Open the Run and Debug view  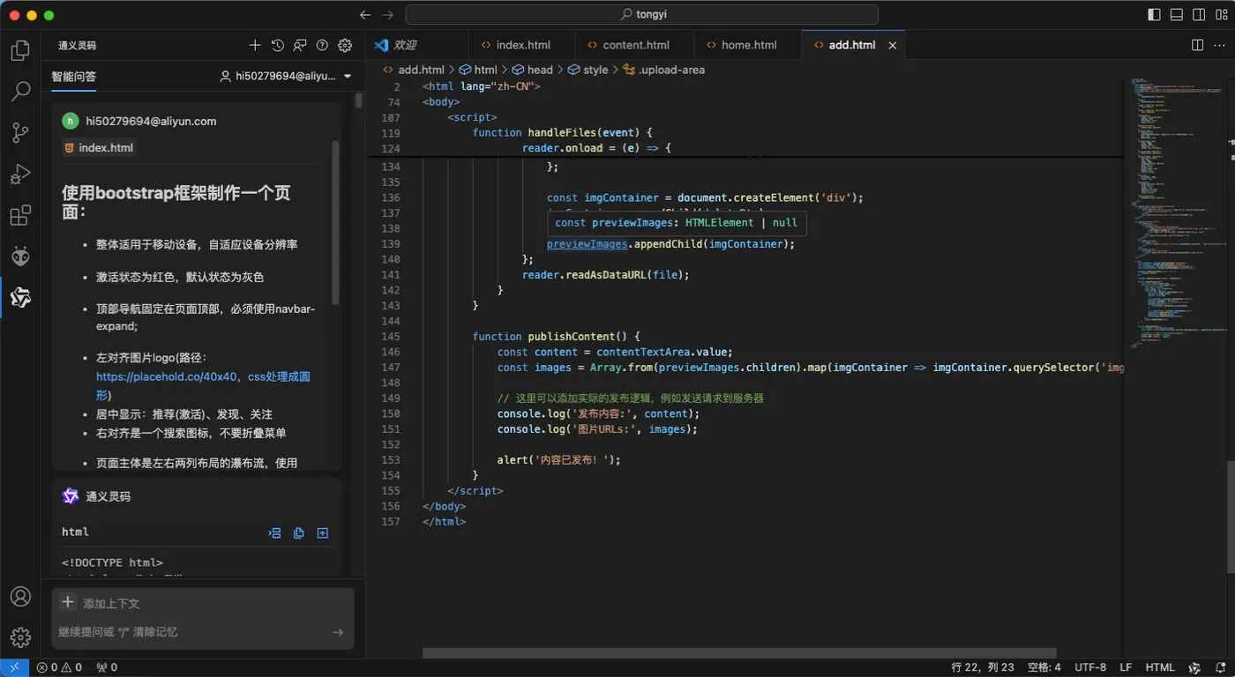(x=20, y=174)
